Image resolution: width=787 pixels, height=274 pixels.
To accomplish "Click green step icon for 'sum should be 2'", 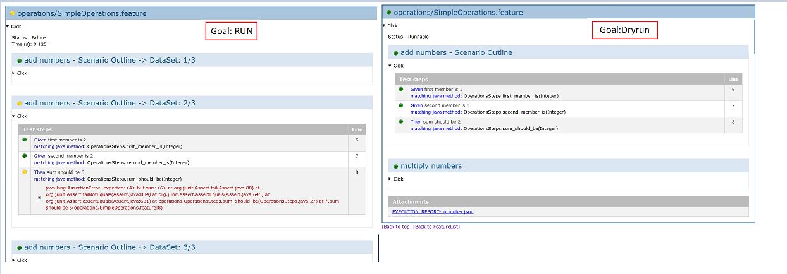I will pos(401,122).
